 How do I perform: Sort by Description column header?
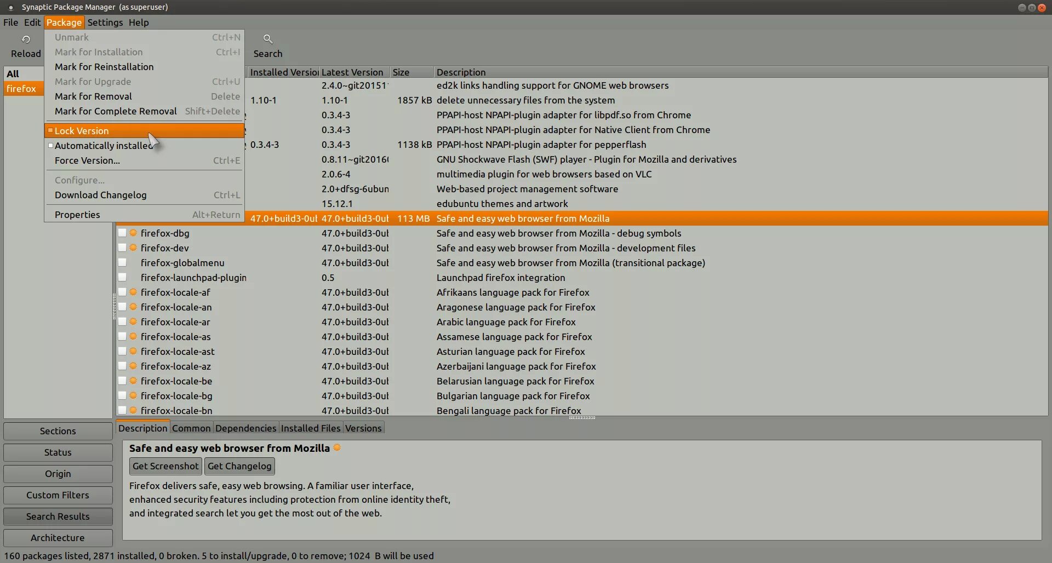point(741,72)
